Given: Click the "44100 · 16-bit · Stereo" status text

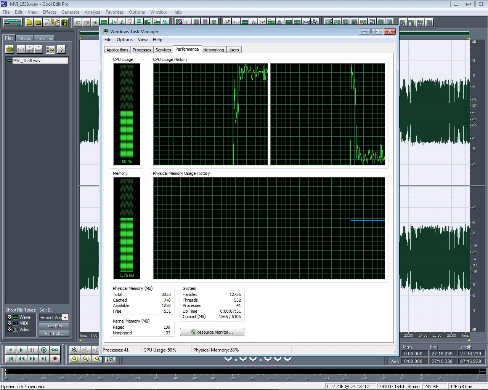Looking at the screenshot, I should (x=399, y=386).
